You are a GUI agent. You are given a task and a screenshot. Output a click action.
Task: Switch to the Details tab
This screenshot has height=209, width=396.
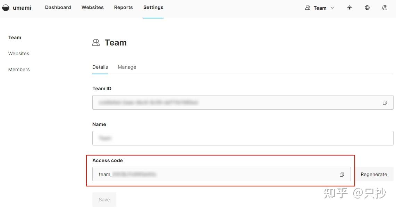point(100,67)
